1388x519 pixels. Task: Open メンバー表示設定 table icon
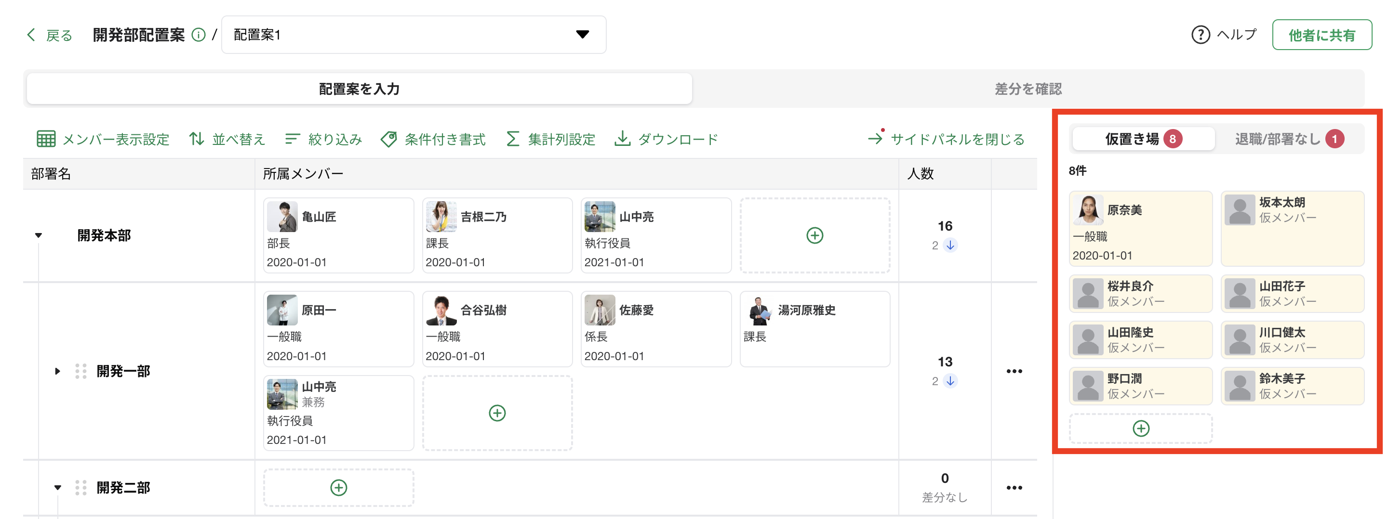46,139
